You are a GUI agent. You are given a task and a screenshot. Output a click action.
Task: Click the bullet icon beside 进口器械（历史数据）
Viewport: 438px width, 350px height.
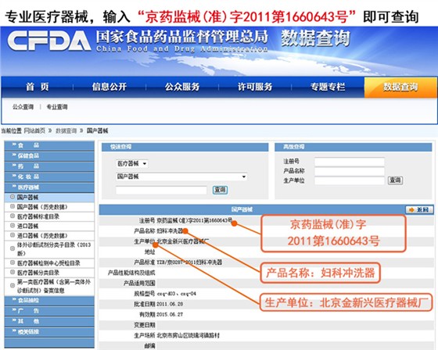(x=13, y=235)
